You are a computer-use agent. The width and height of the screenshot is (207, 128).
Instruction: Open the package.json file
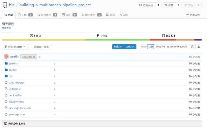tap(17, 114)
